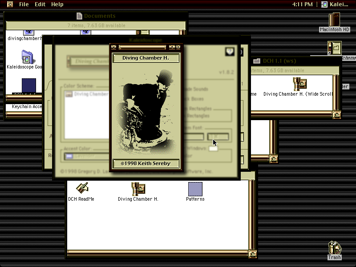Click the resize corner of DCH 1.1 (ws) window
This screenshot has width=356, height=267.
tap(337, 115)
